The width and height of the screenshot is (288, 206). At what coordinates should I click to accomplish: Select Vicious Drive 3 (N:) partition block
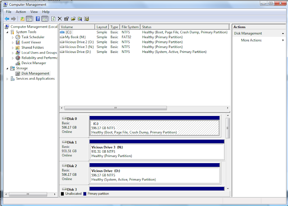157,151
